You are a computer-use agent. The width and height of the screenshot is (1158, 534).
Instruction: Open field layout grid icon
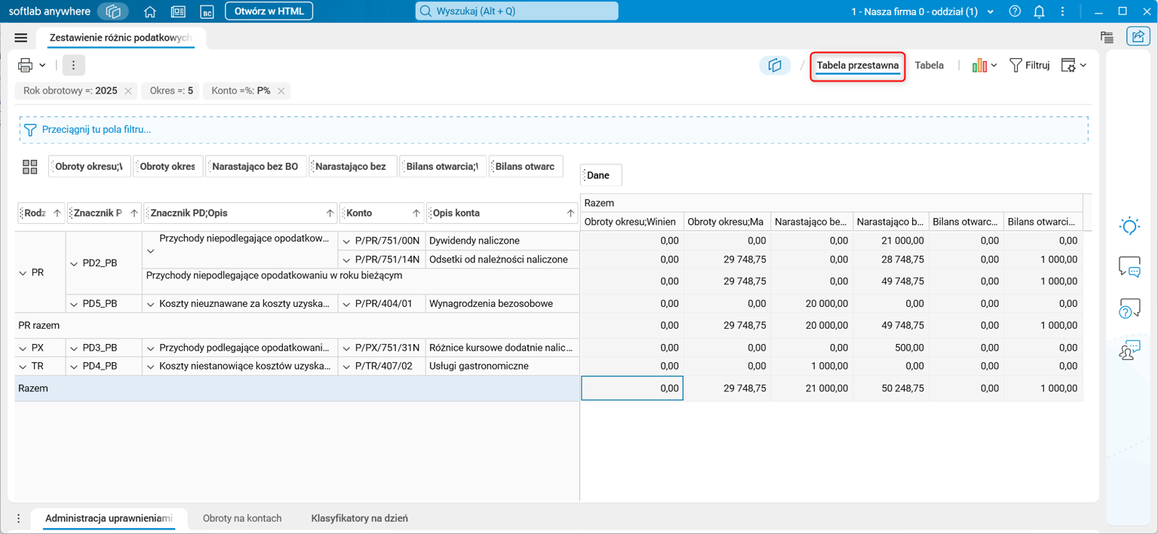[30, 167]
